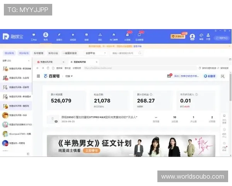Click the article video thumbnail
The image size is (232, 186).
tap(53, 119)
